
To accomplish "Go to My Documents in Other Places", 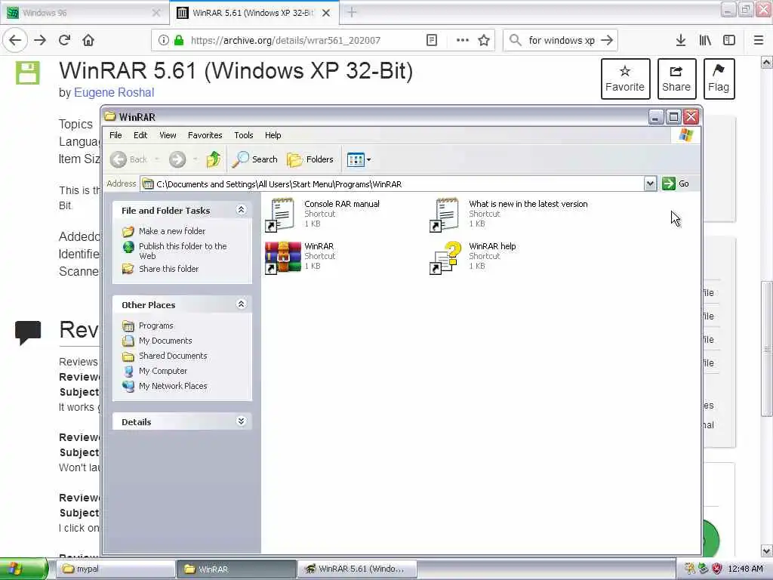I will (165, 341).
